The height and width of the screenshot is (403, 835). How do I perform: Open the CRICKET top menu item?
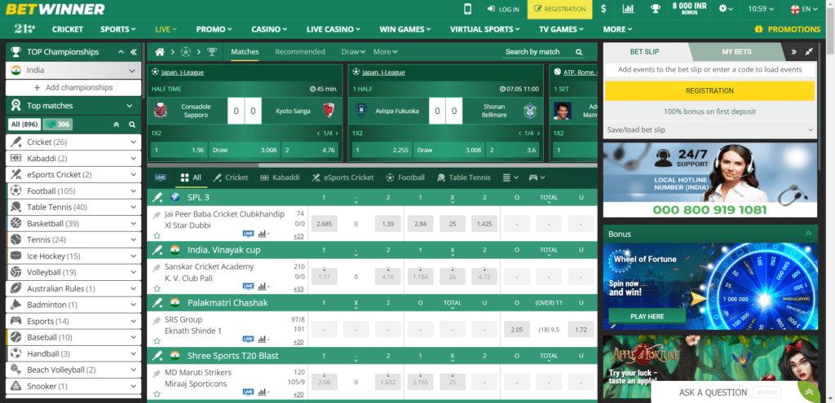coord(68,29)
